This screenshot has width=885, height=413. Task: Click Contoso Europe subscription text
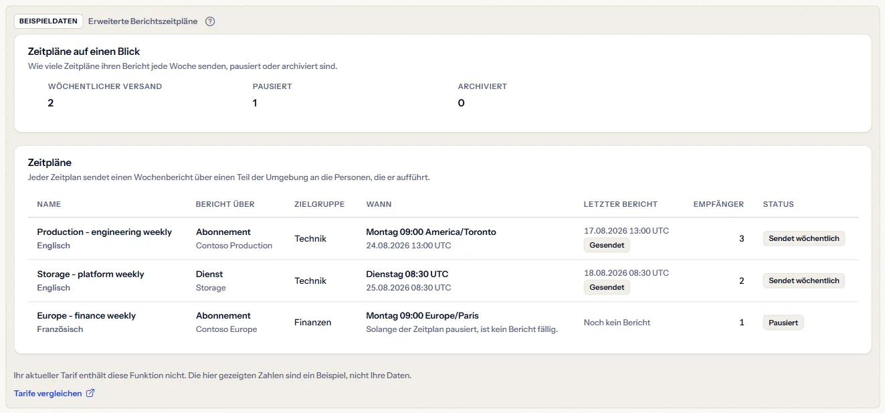point(226,329)
